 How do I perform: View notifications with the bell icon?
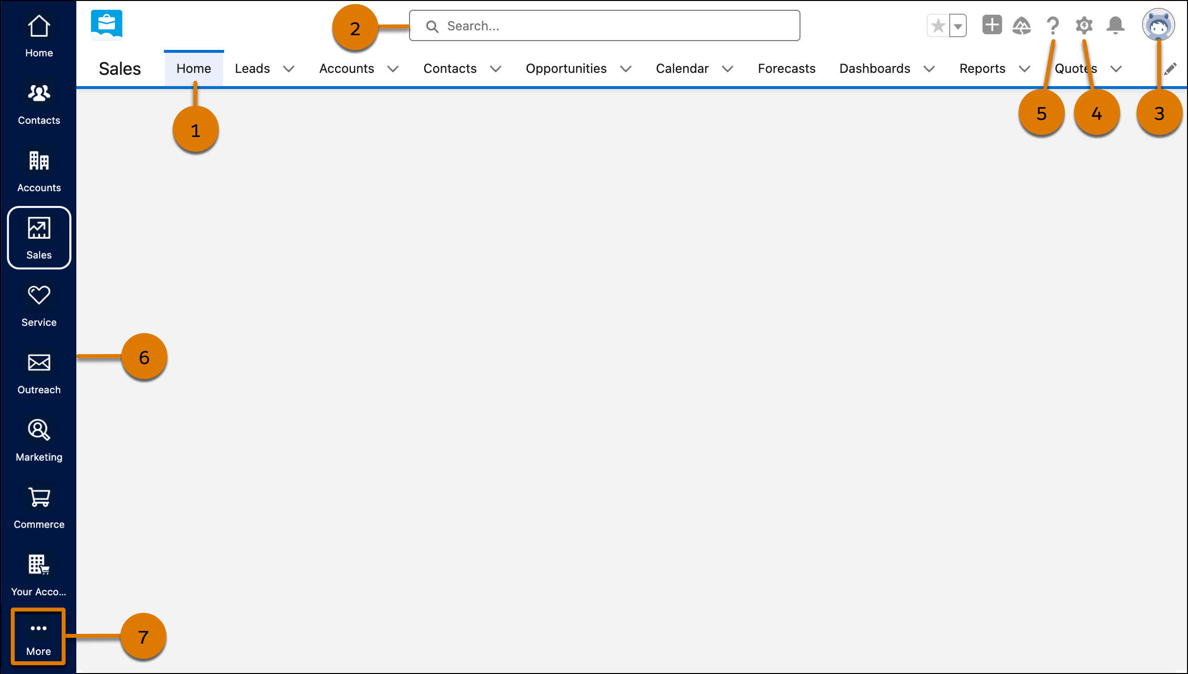[x=1116, y=25]
